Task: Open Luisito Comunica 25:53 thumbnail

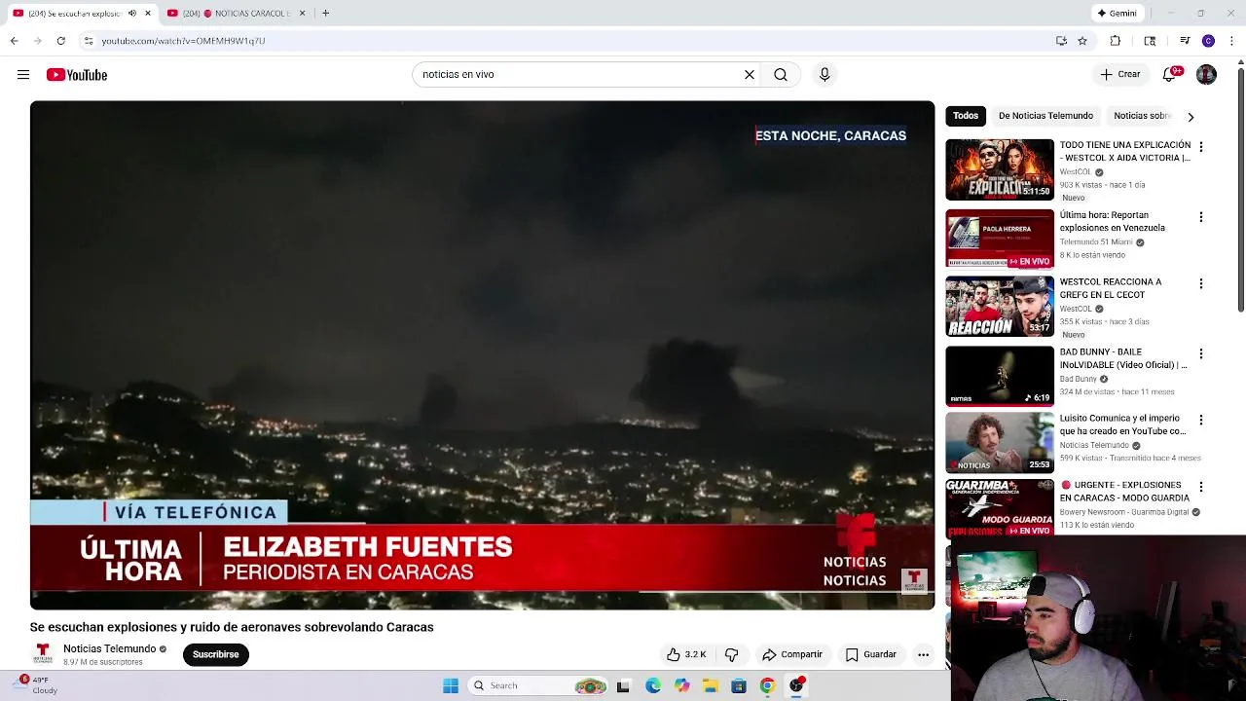Action: tap(1000, 443)
